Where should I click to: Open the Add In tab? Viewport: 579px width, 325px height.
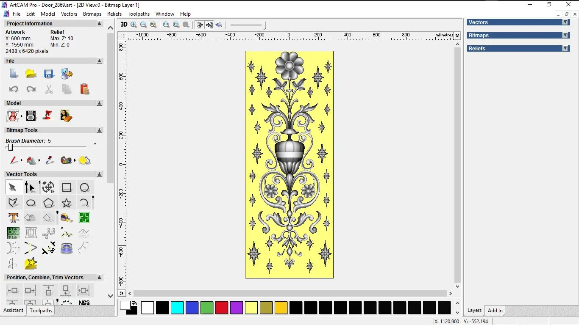coord(495,311)
